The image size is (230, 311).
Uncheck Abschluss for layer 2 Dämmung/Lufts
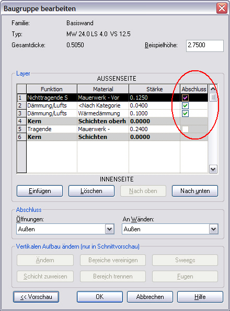[x=185, y=105]
